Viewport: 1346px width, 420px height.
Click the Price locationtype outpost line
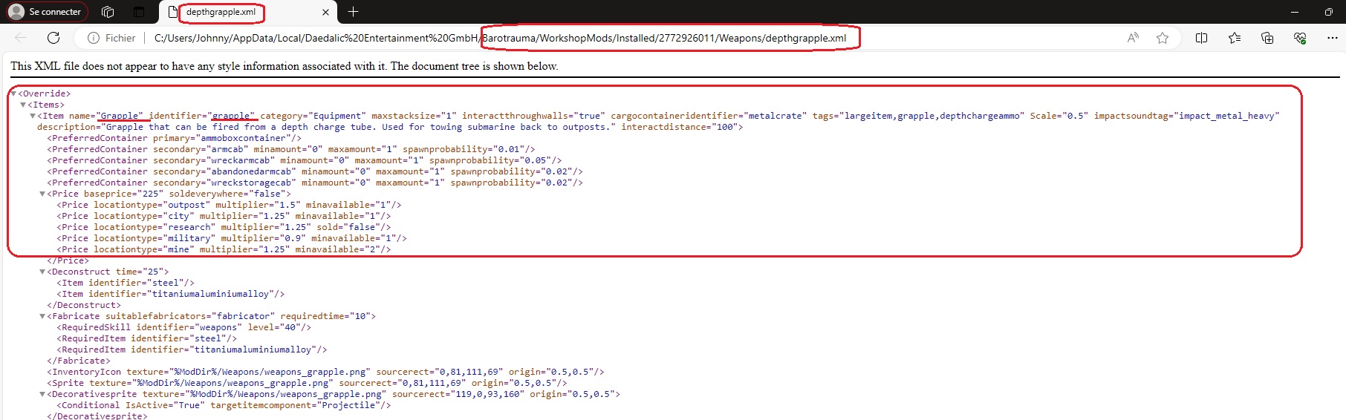click(229, 205)
